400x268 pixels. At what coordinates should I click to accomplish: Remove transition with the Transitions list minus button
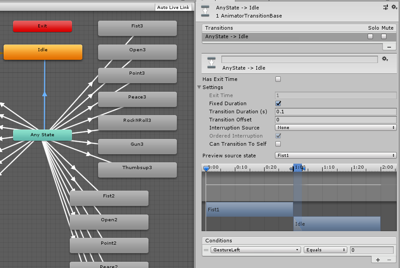tap(389, 46)
